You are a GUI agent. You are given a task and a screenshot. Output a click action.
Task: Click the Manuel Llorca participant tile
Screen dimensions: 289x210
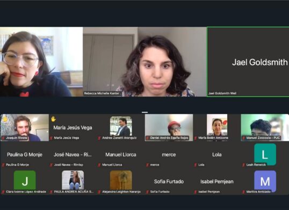click(121, 155)
